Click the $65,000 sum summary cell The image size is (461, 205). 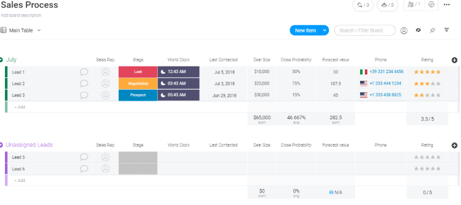(262, 119)
